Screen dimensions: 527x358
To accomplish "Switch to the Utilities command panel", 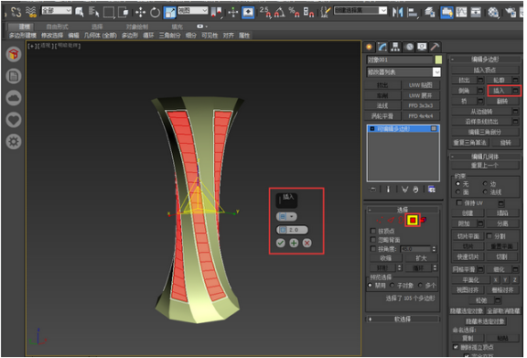I will click(435, 47).
